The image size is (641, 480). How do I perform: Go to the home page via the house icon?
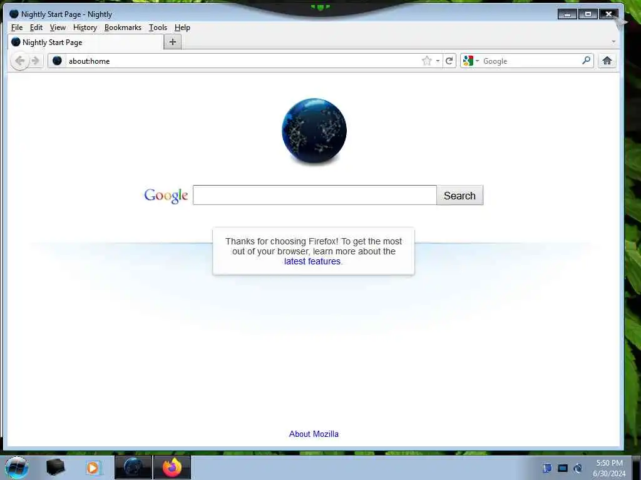point(607,61)
